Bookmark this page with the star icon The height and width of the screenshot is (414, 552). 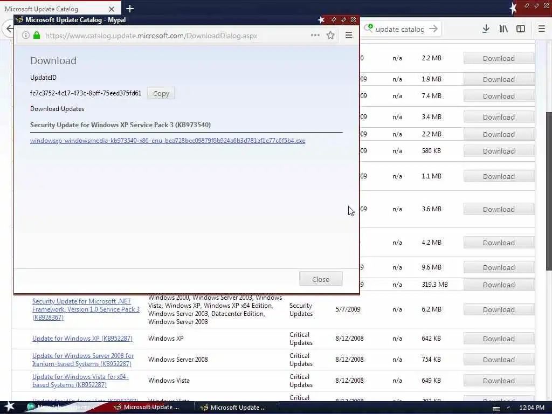click(x=330, y=35)
